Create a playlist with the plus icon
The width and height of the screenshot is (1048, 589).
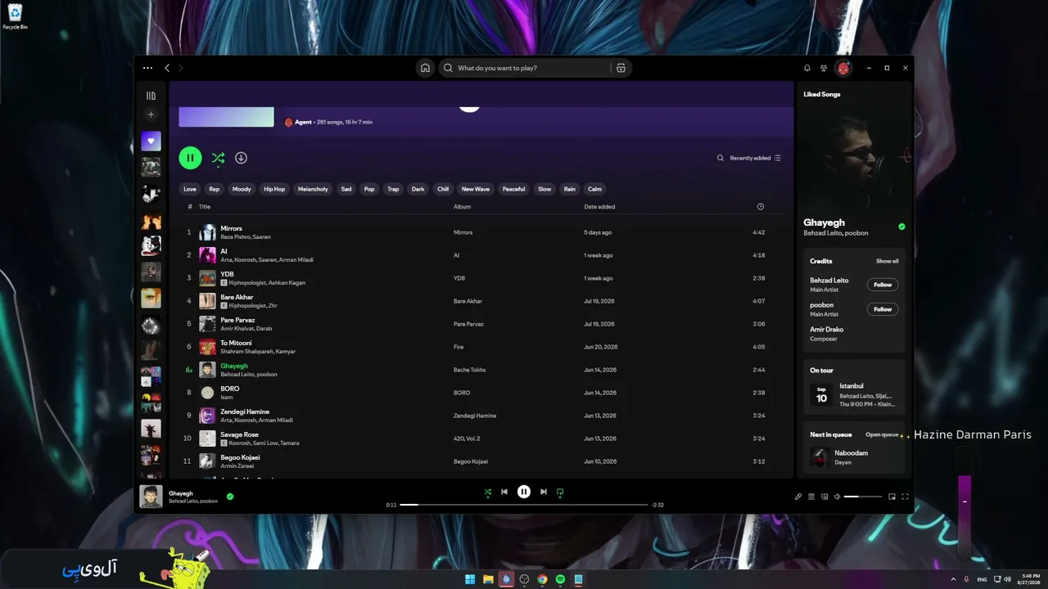151,115
